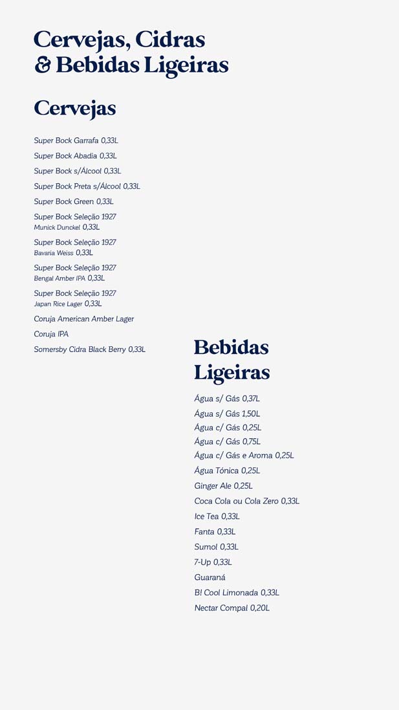
Task: Pick Super Bock Green 0,33L
Action: pyautogui.click(x=74, y=202)
